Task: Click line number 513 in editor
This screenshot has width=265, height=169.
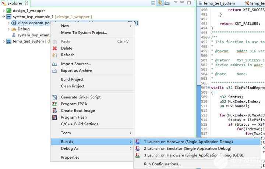Action: click(x=204, y=115)
